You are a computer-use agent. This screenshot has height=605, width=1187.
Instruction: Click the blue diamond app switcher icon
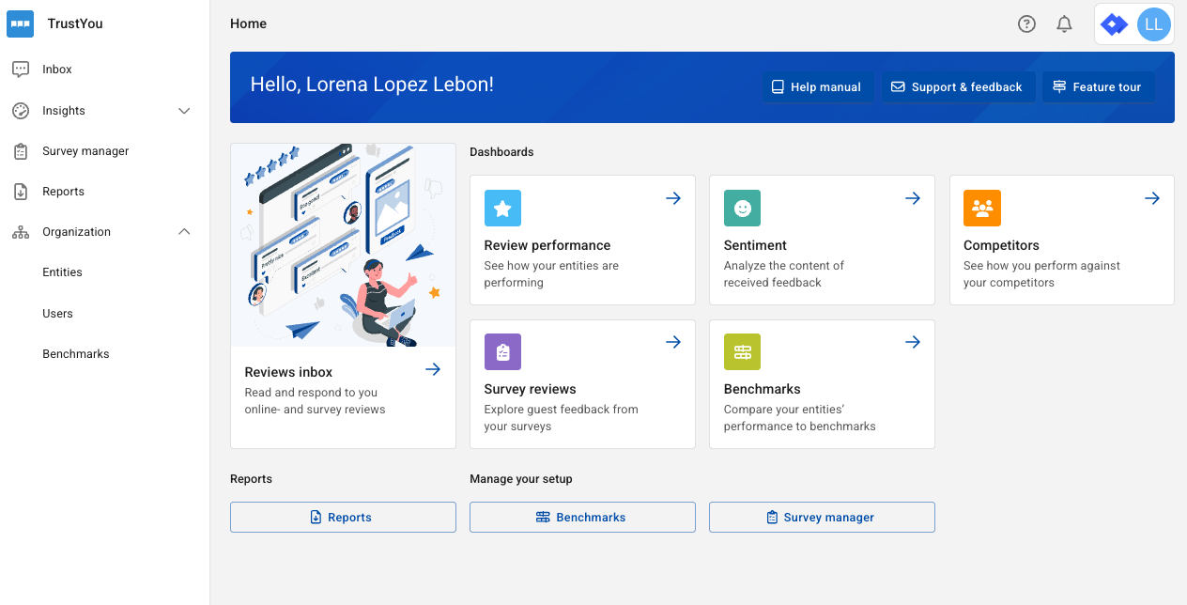click(x=1115, y=24)
